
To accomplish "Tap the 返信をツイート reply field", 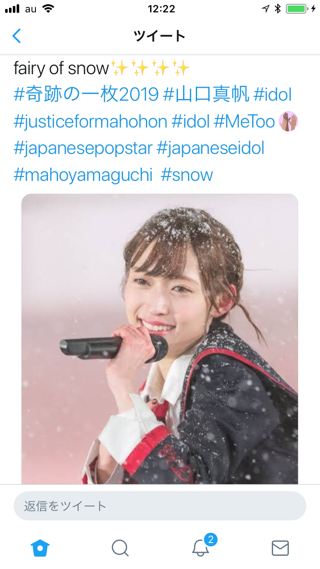I will coord(160,506).
